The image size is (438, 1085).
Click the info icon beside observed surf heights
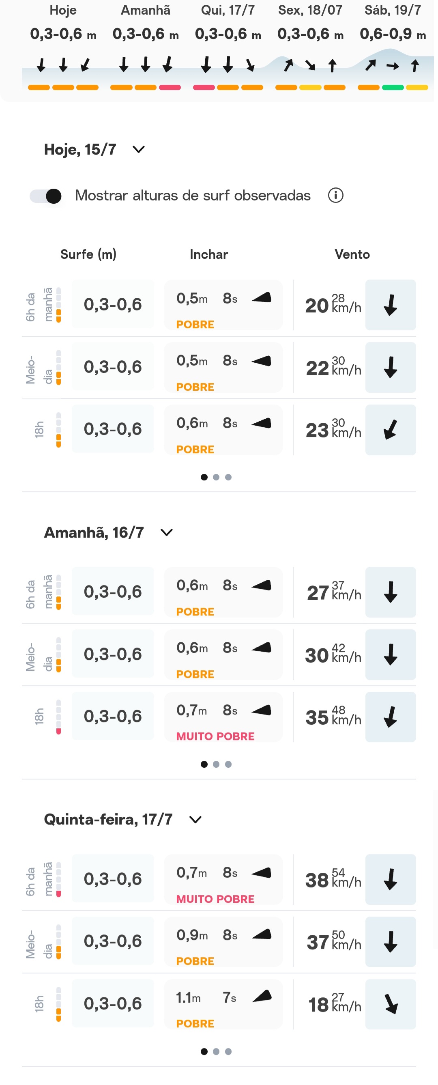pos(335,196)
